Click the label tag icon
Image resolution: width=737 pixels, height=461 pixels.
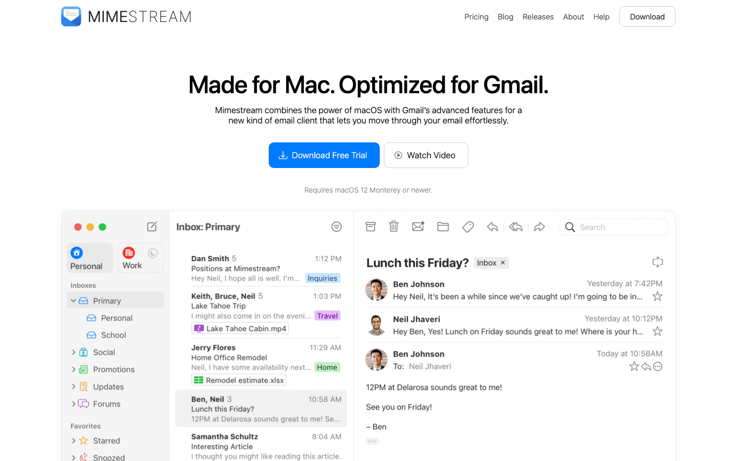point(468,226)
